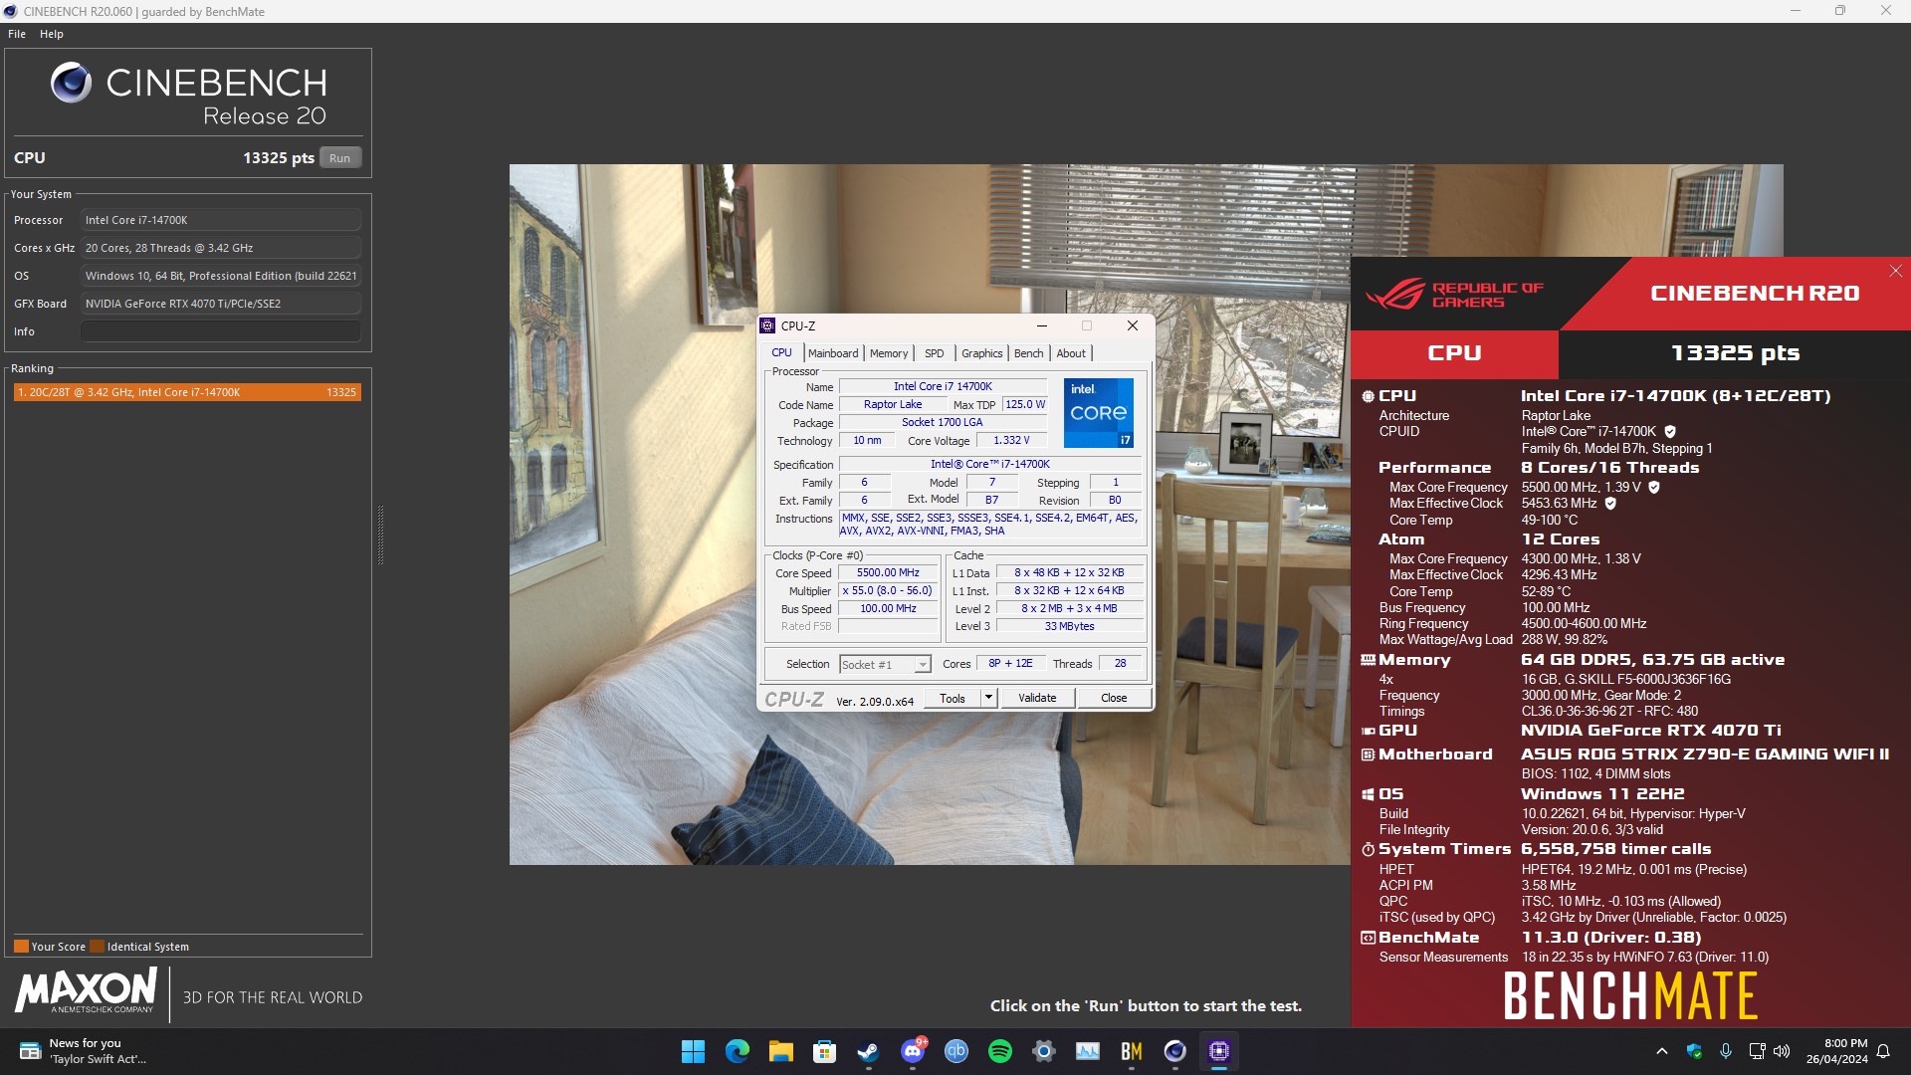Open the BenchMate BM taskbar icon
This screenshot has width=1911, height=1075.
pyautogui.click(x=1132, y=1051)
